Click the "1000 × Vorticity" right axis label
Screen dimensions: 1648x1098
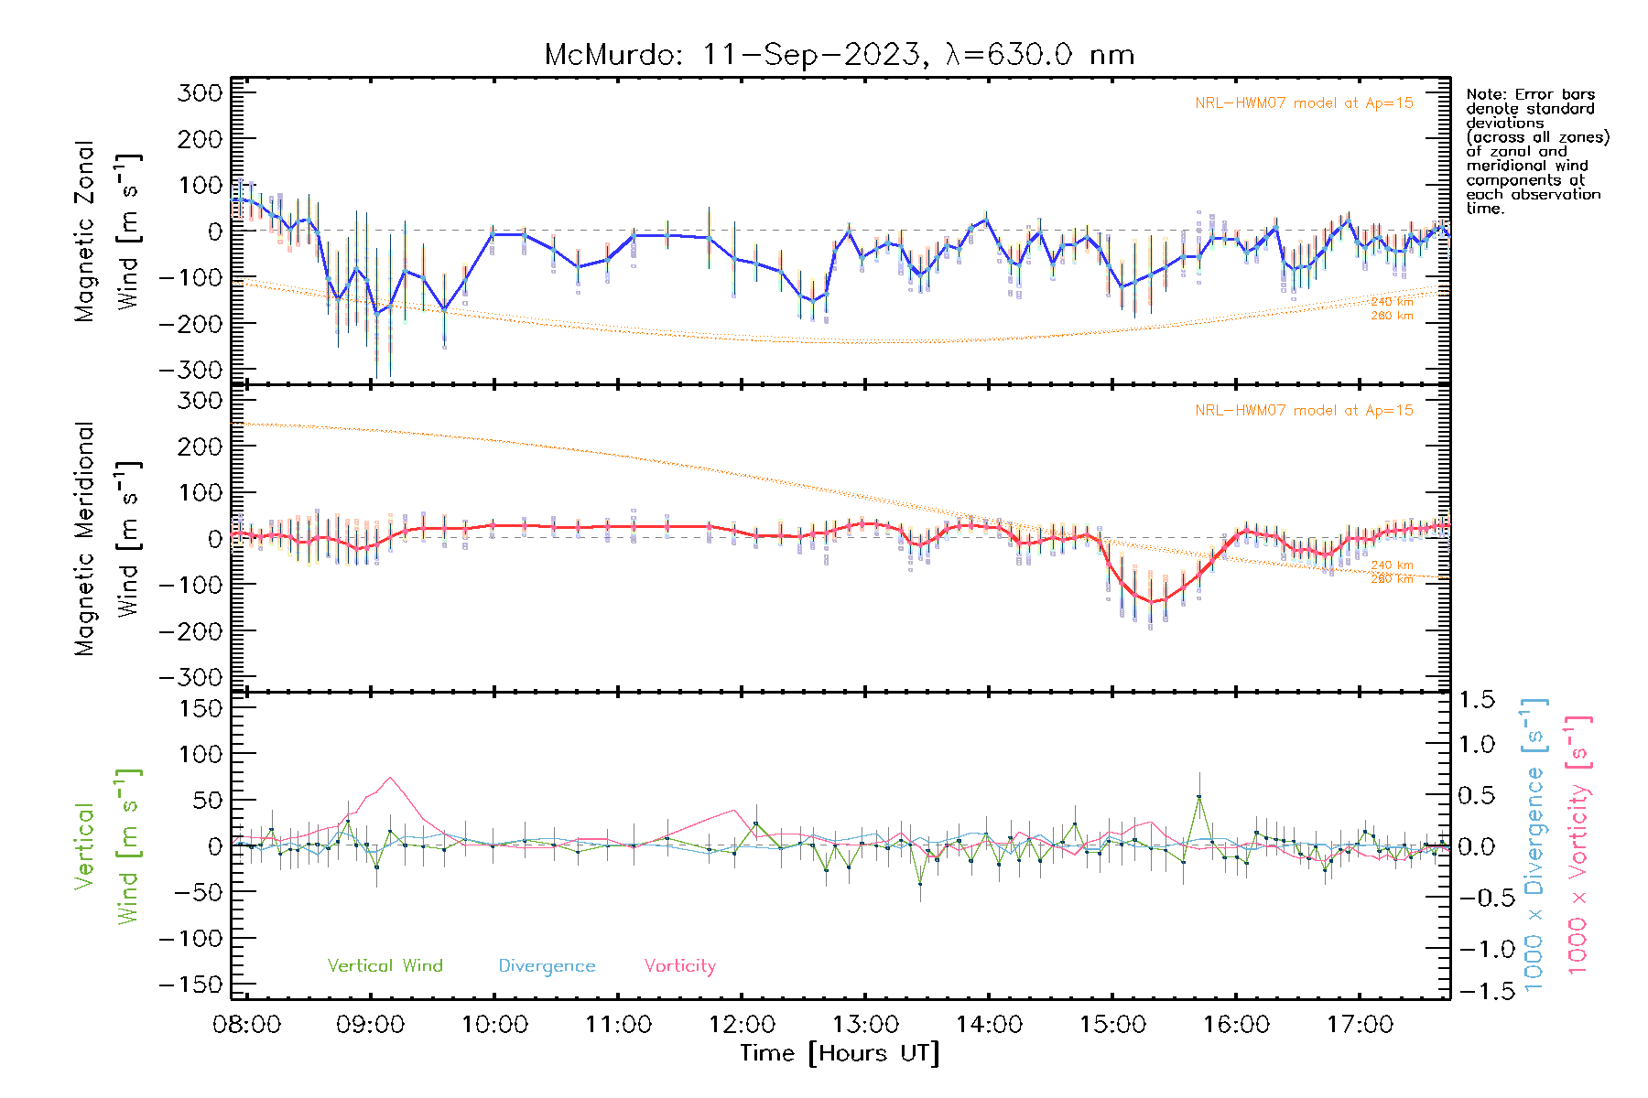pos(1578,845)
